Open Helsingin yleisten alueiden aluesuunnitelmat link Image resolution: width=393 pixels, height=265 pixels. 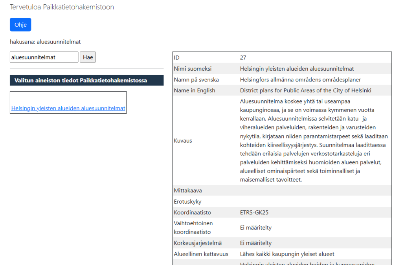pyautogui.click(x=68, y=108)
